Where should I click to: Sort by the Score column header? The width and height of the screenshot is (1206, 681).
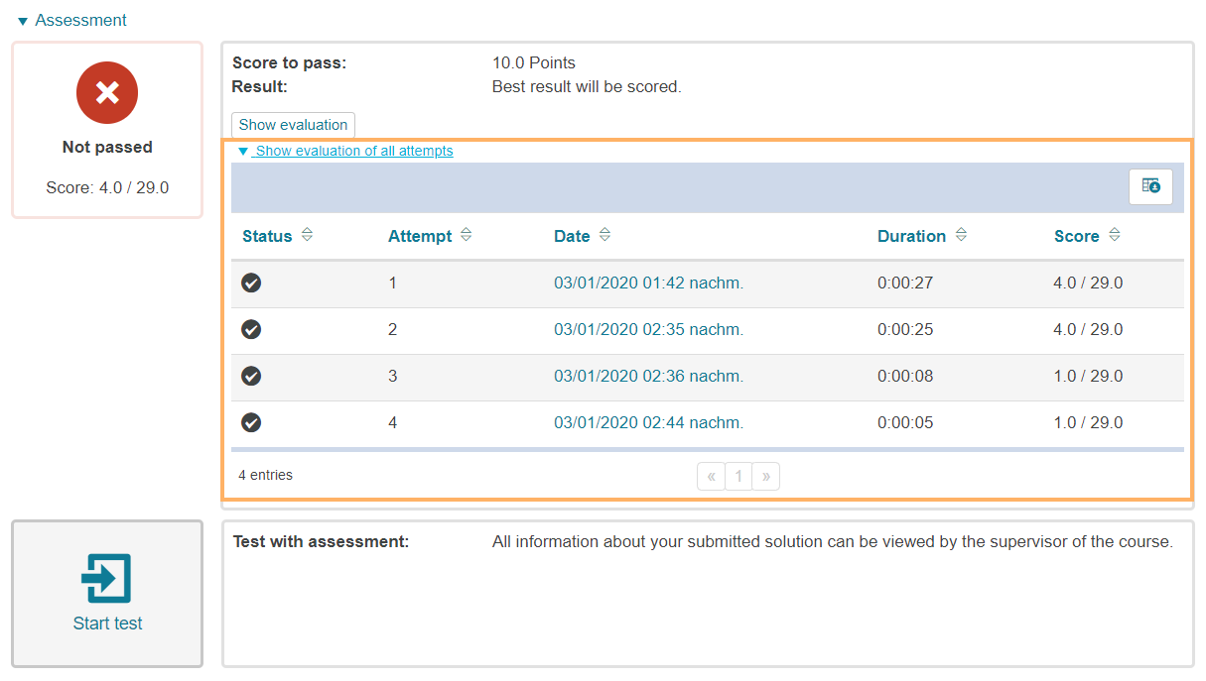pos(1077,237)
